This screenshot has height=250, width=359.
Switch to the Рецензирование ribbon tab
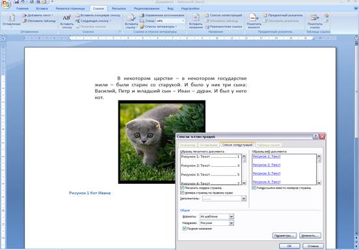[147, 8]
